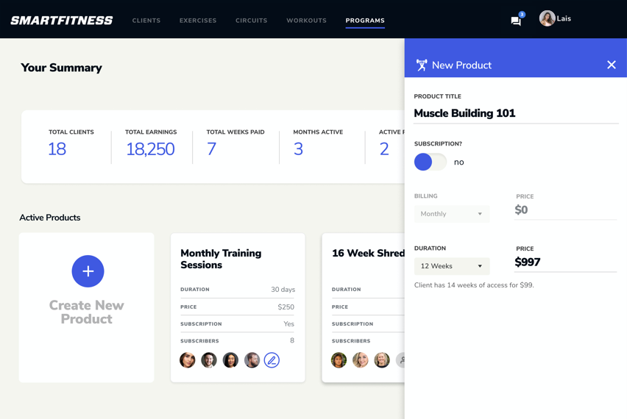Click the SmartFitness logo
Viewport: 627px width, 419px height.
click(x=62, y=21)
